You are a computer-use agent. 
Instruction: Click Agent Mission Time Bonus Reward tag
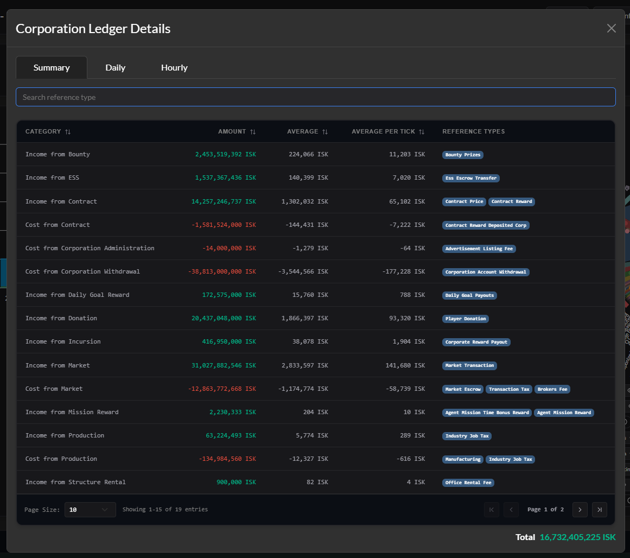(487, 413)
